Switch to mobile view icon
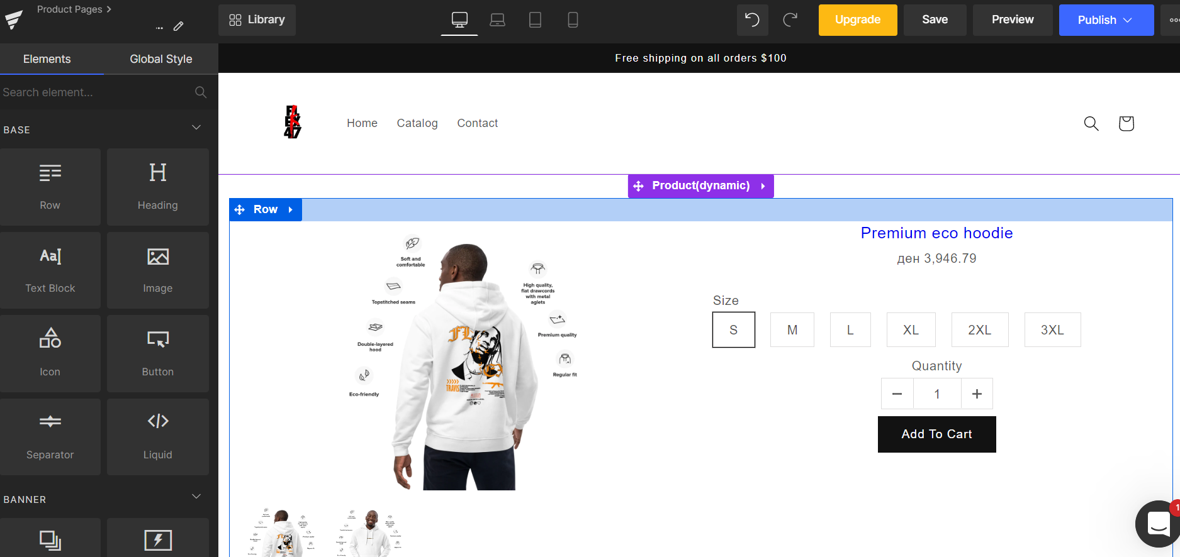 pos(573,19)
